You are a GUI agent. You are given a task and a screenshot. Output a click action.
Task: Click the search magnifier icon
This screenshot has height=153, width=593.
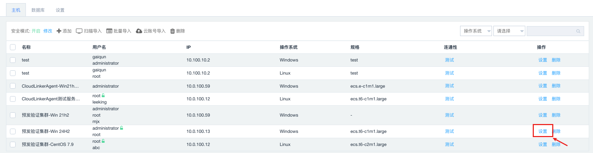(x=578, y=31)
